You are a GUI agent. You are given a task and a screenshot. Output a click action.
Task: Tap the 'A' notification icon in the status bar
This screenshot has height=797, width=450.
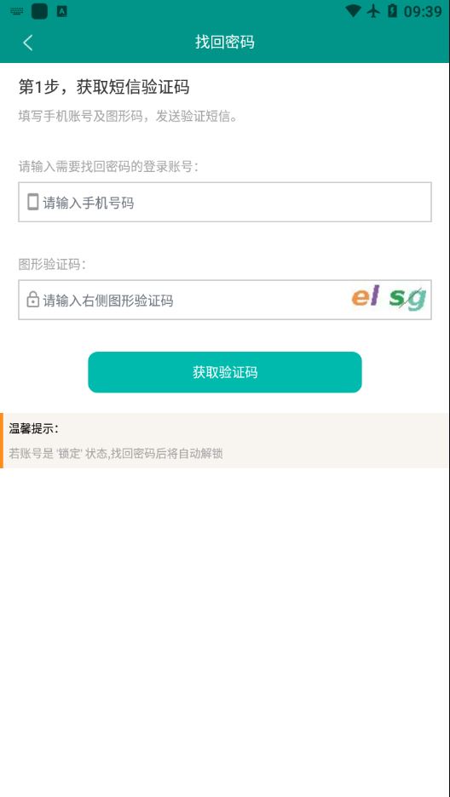(61, 11)
